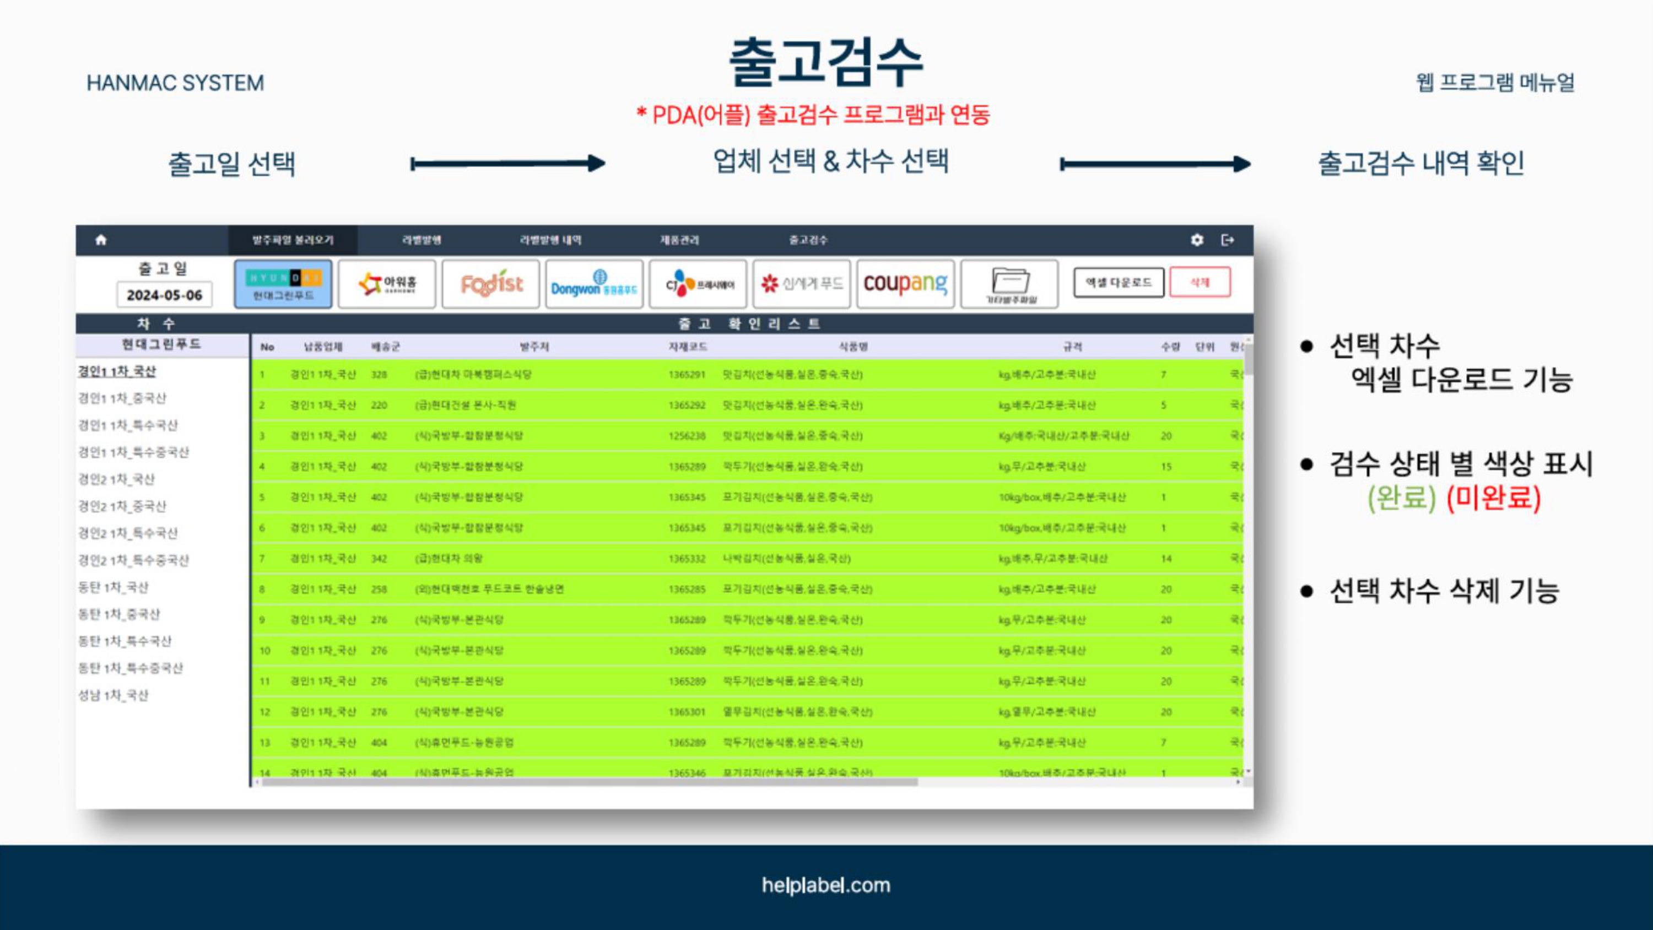Click the 출고일 date field 2024-05-06
1653x930 pixels.
point(164,295)
